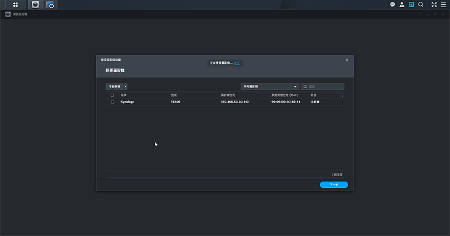Click the status cell of the TC500 row
450x236 pixels.
[315, 102]
